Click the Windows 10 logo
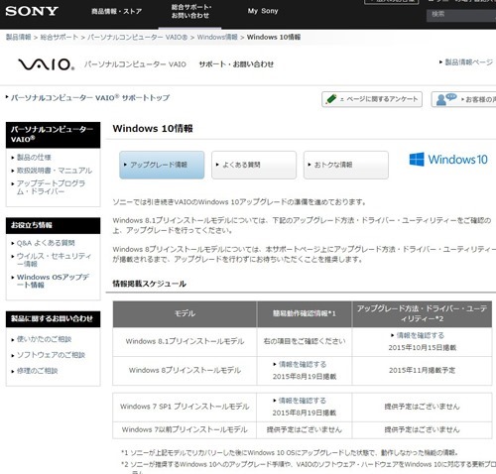 pos(448,160)
